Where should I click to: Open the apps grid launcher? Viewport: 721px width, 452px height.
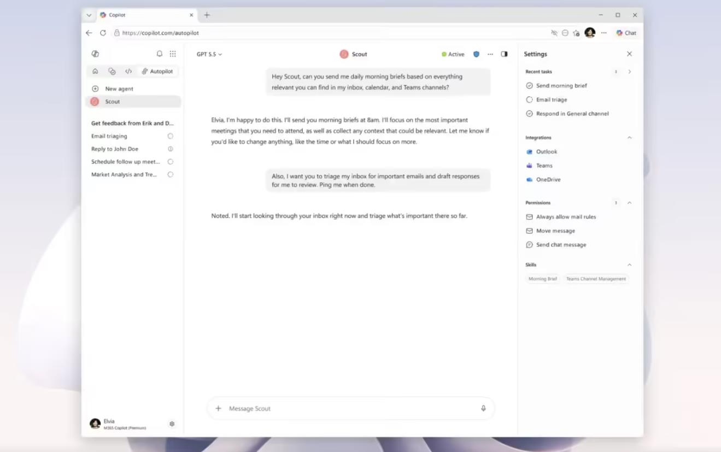[x=173, y=54]
